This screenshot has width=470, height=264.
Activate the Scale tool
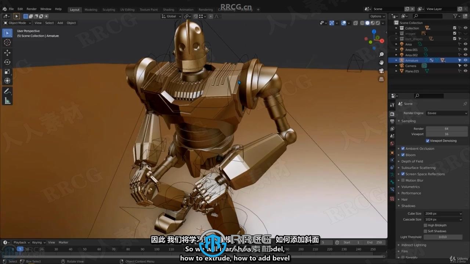tap(7, 71)
